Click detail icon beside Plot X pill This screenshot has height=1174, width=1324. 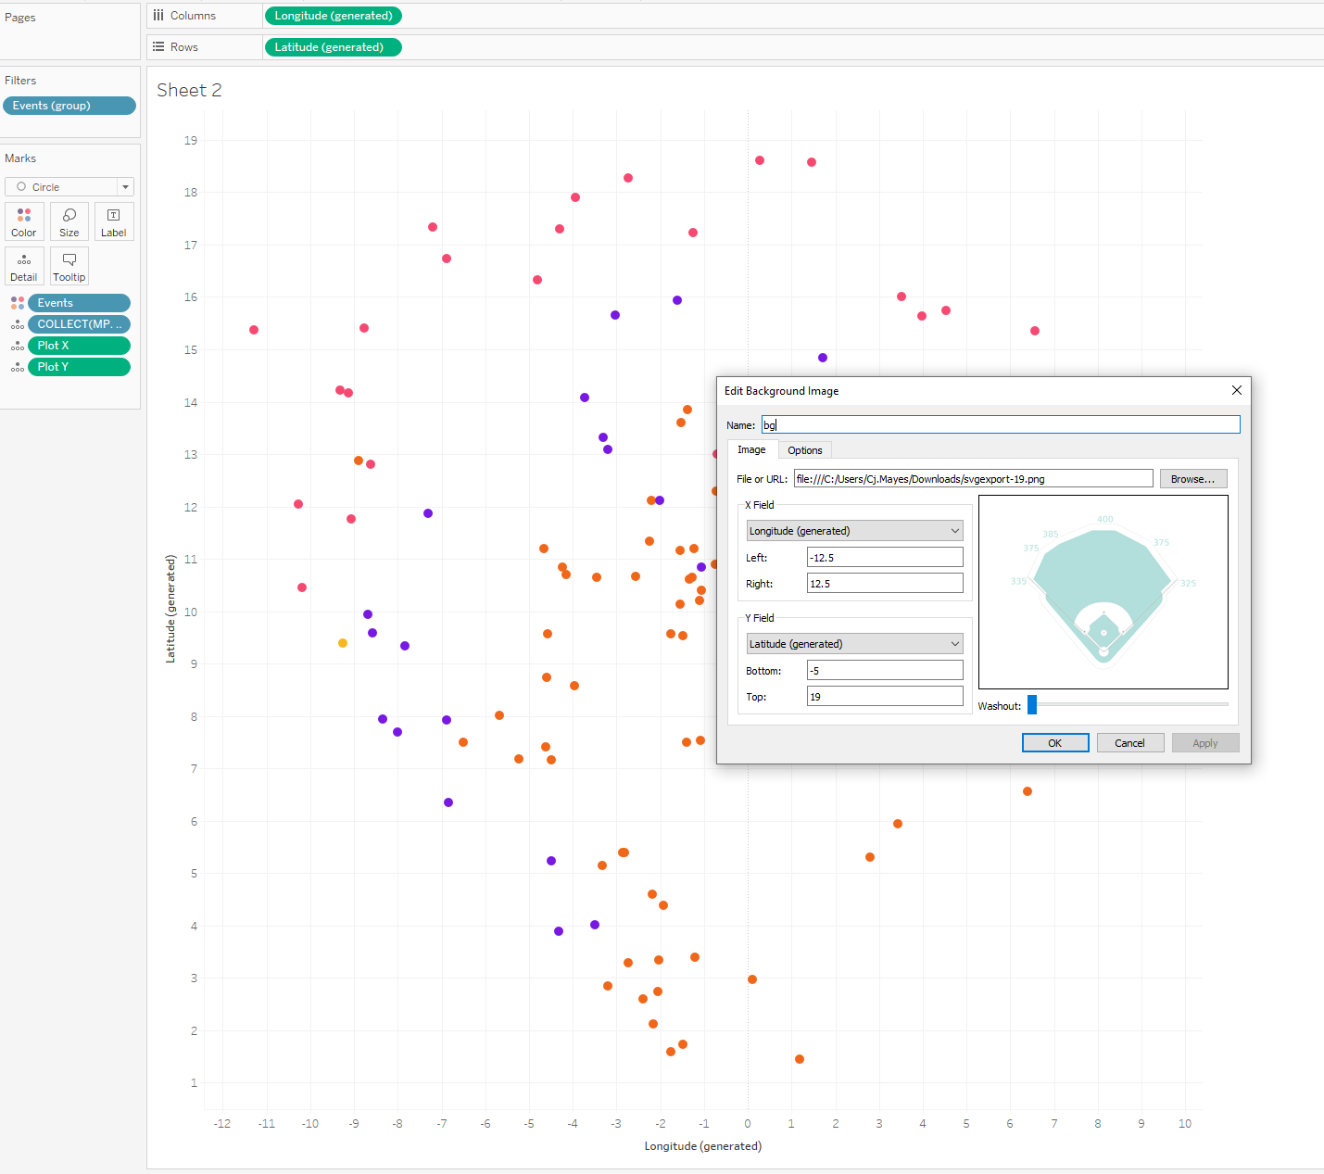pos(18,346)
